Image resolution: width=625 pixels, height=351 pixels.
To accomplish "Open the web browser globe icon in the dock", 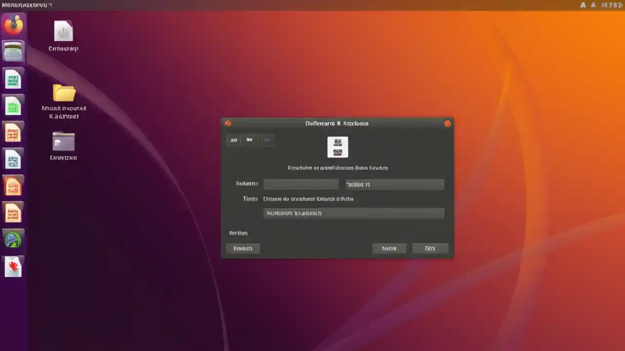I will coord(13,239).
